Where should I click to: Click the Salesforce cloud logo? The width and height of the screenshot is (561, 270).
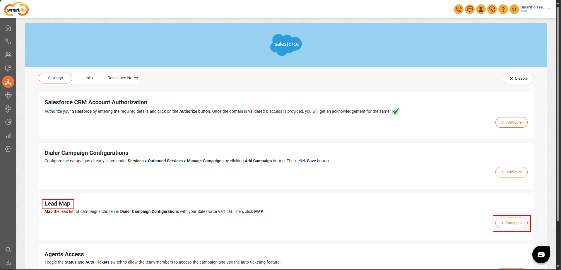[x=286, y=45]
